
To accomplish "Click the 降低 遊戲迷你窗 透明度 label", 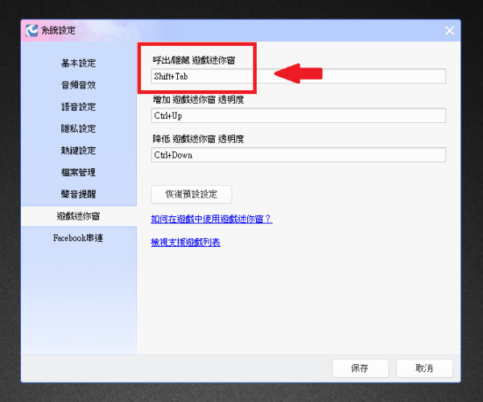I will (198, 139).
